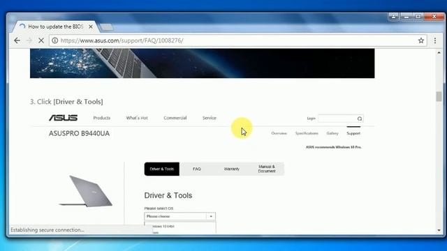447x251 pixels.
Task: Stop page loading with the X button
Action: (x=41, y=40)
